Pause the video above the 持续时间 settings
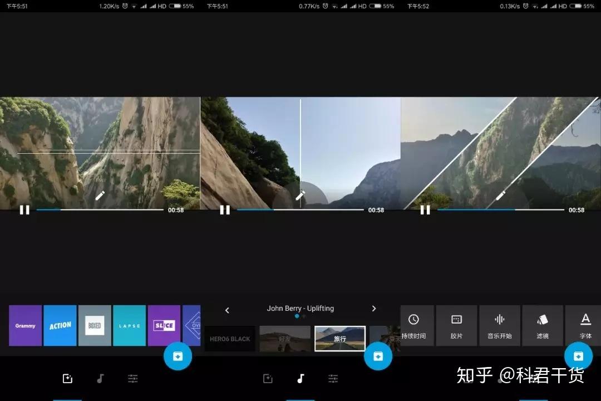Image resolution: width=601 pixels, height=401 pixels. point(425,210)
